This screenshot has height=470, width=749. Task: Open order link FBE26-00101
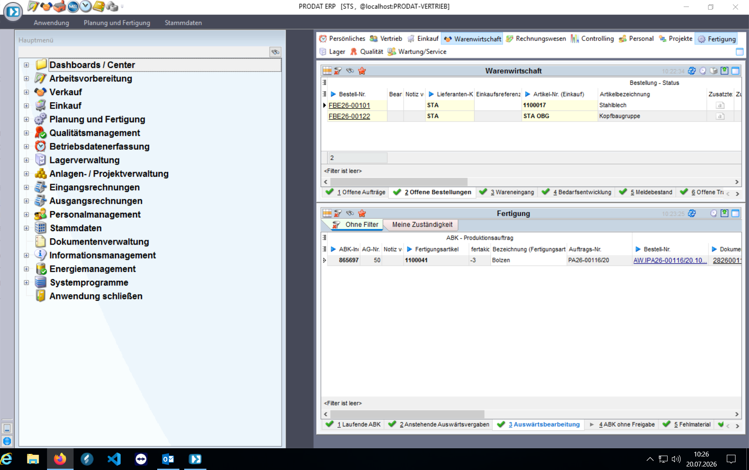coord(349,105)
